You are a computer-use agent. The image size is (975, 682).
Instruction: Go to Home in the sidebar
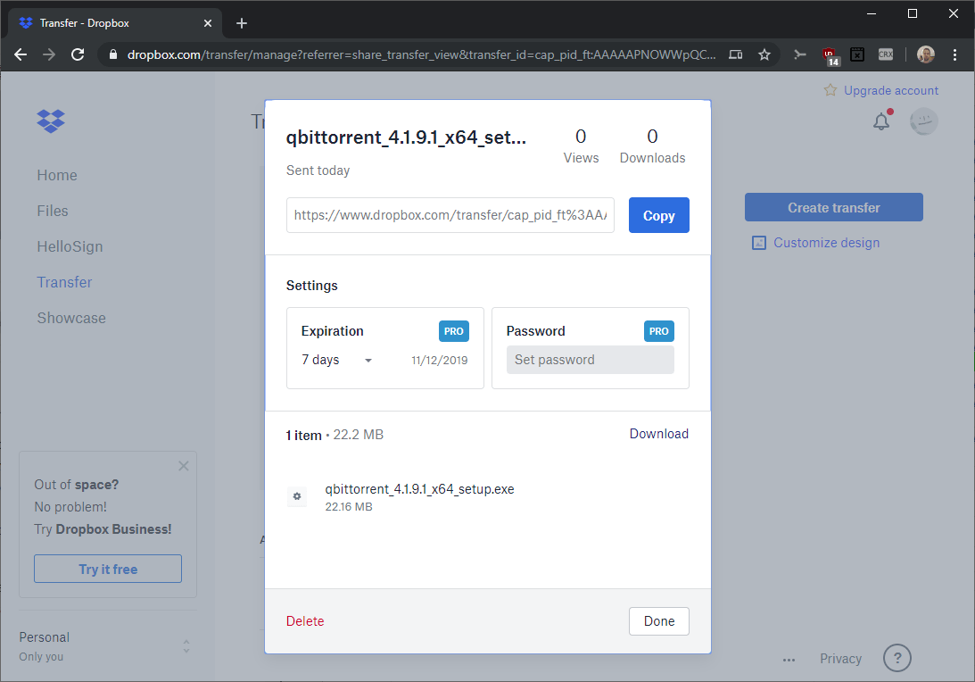pyautogui.click(x=56, y=176)
